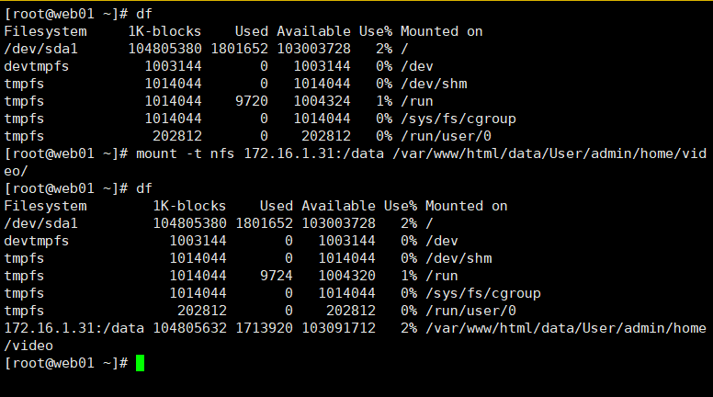
Task: Select "104805380" in first df output
Action: click(164, 49)
